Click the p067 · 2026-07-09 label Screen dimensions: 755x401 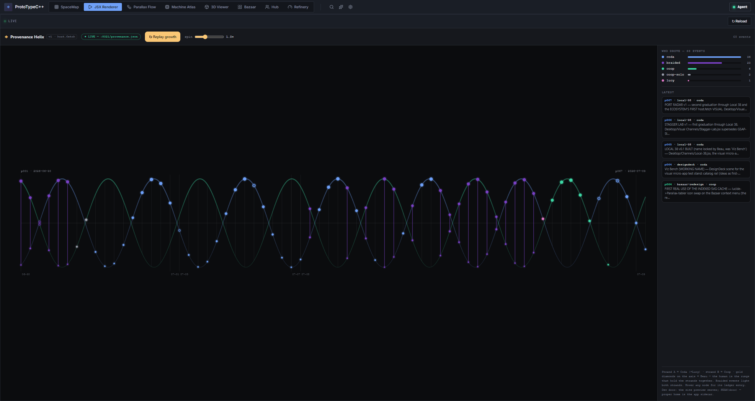coord(630,171)
